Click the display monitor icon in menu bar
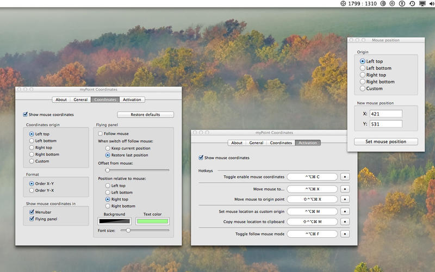The height and width of the screenshot is (272, 435). [422, 4]
